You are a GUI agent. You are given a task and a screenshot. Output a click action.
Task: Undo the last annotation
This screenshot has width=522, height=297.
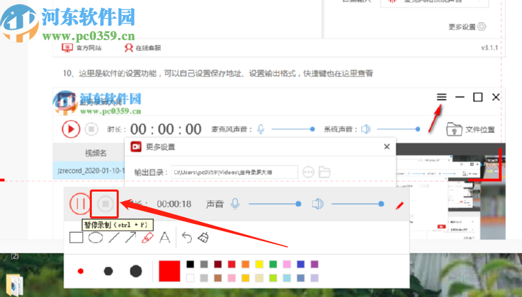(x=186, y=238)
